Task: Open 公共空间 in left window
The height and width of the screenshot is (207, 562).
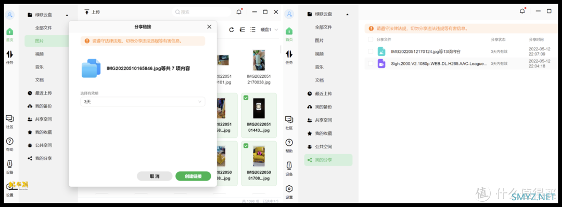Action: pyautogui.click(x=40, y=145)
